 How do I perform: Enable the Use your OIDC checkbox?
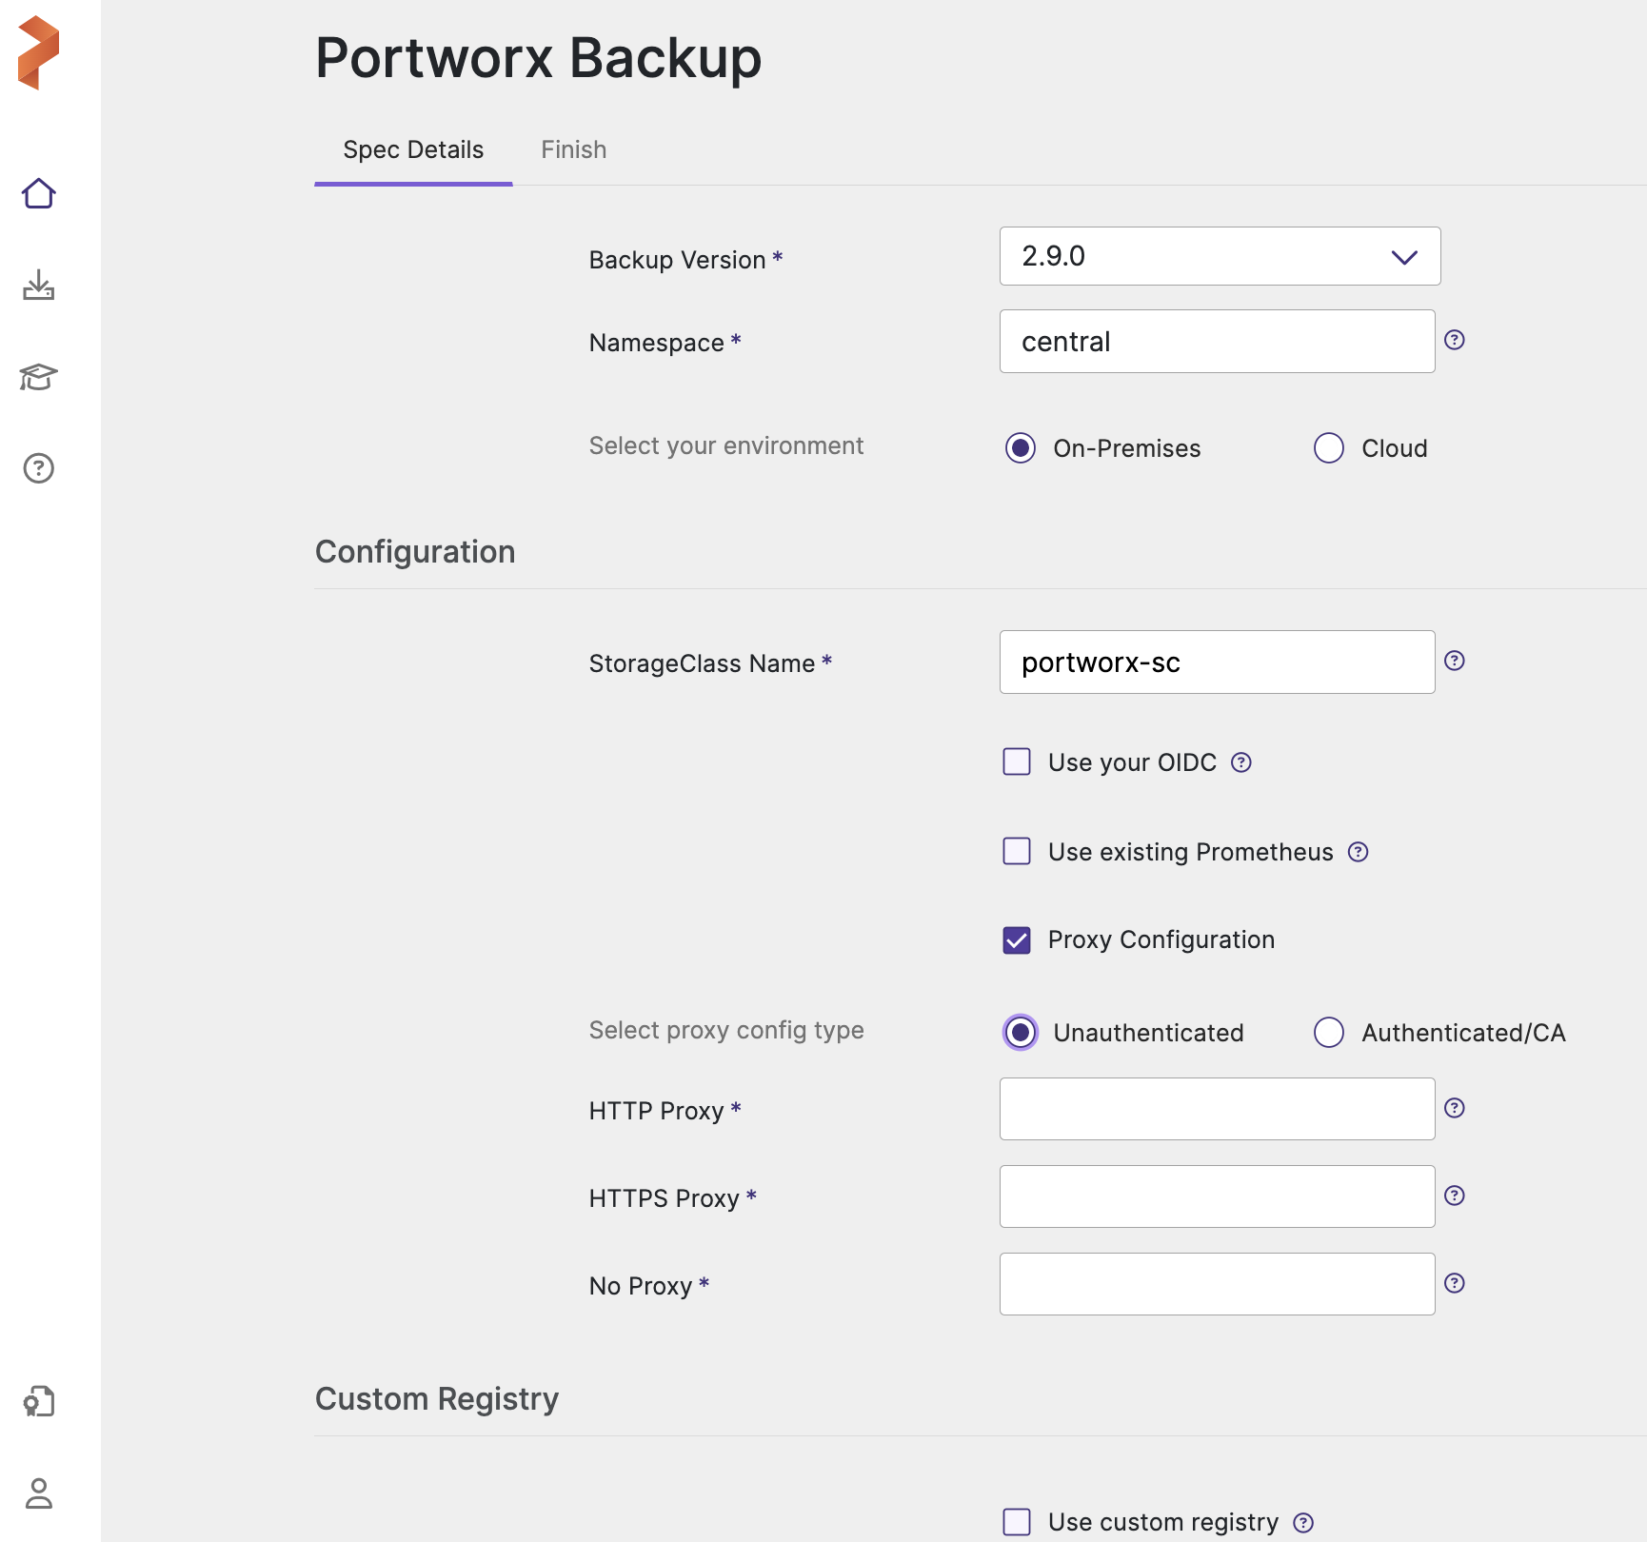[1017, 761]
